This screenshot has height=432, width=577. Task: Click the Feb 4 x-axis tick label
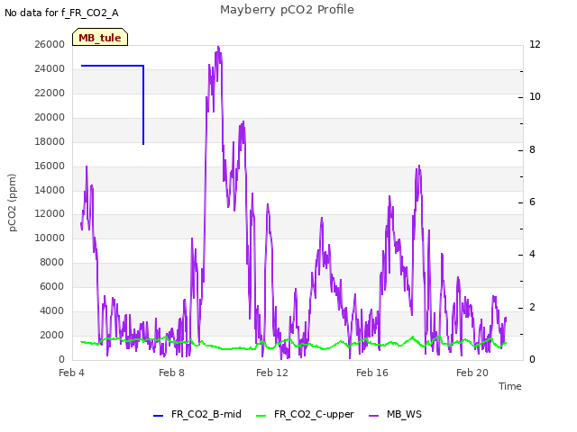tap(71, 373)
